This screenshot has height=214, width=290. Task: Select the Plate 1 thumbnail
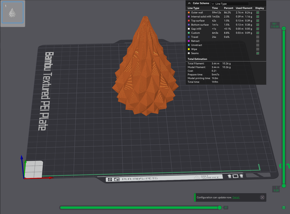(x=13, y=14)
